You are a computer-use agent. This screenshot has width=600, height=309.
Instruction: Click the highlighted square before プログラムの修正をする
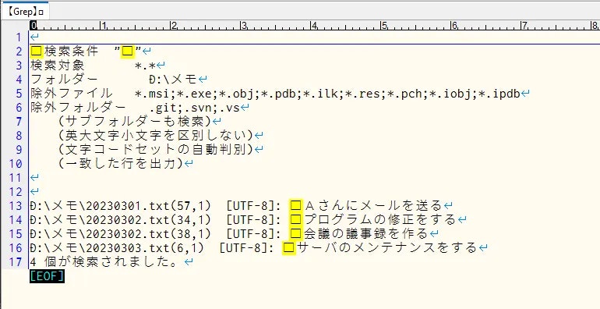(x=295, y=220)
